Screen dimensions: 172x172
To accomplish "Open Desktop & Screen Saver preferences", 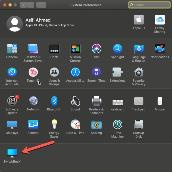I will coord(33,49).
